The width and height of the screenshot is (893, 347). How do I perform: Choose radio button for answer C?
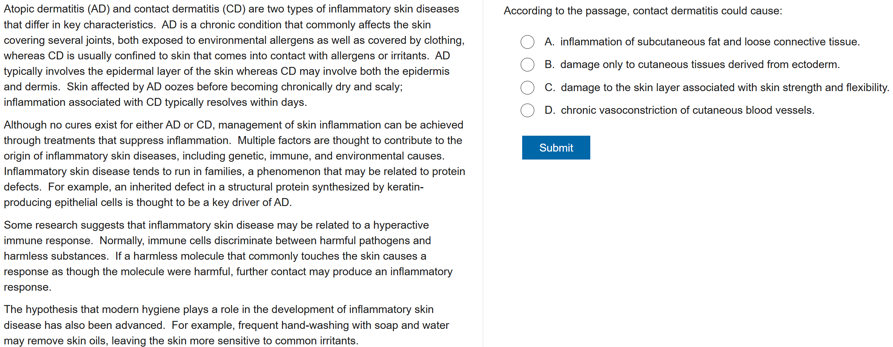click(x=527, y=88)
